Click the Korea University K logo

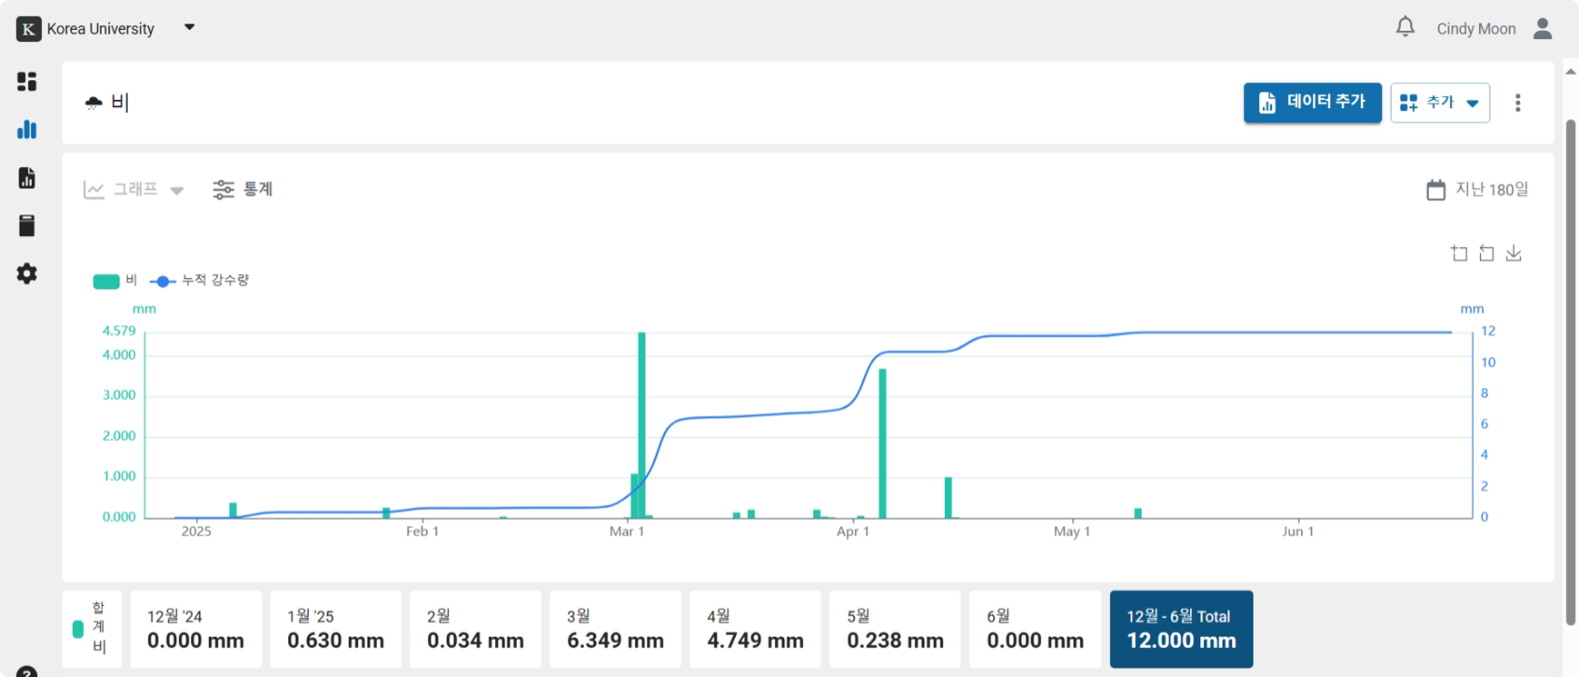29,29
